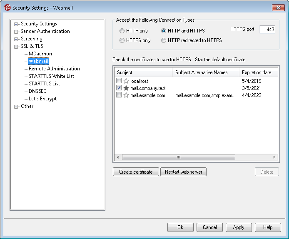289x239 pixels.
Task: Expand the Other tree node
Action: [16, 107]
